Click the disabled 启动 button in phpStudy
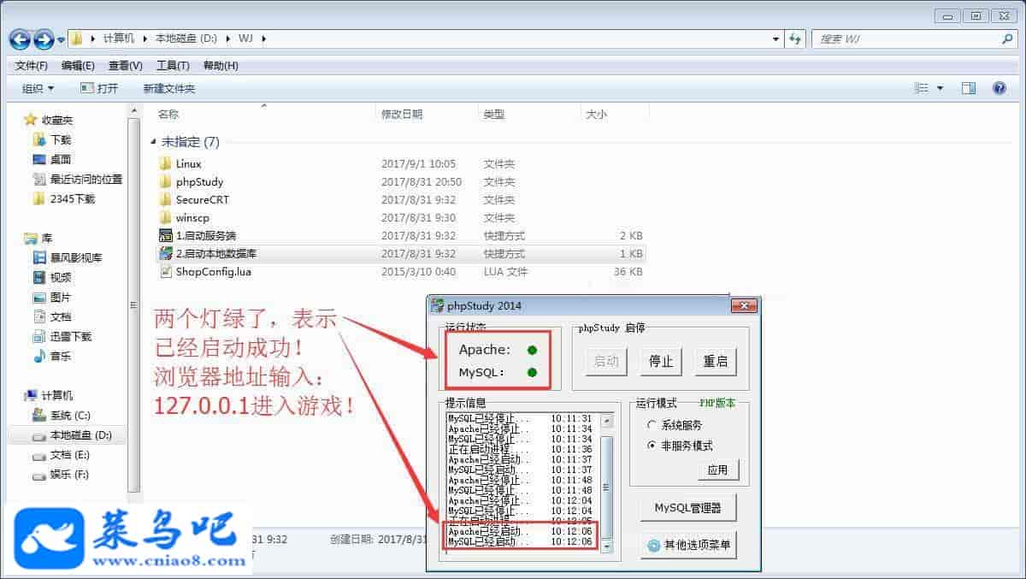 coord(606,361)
